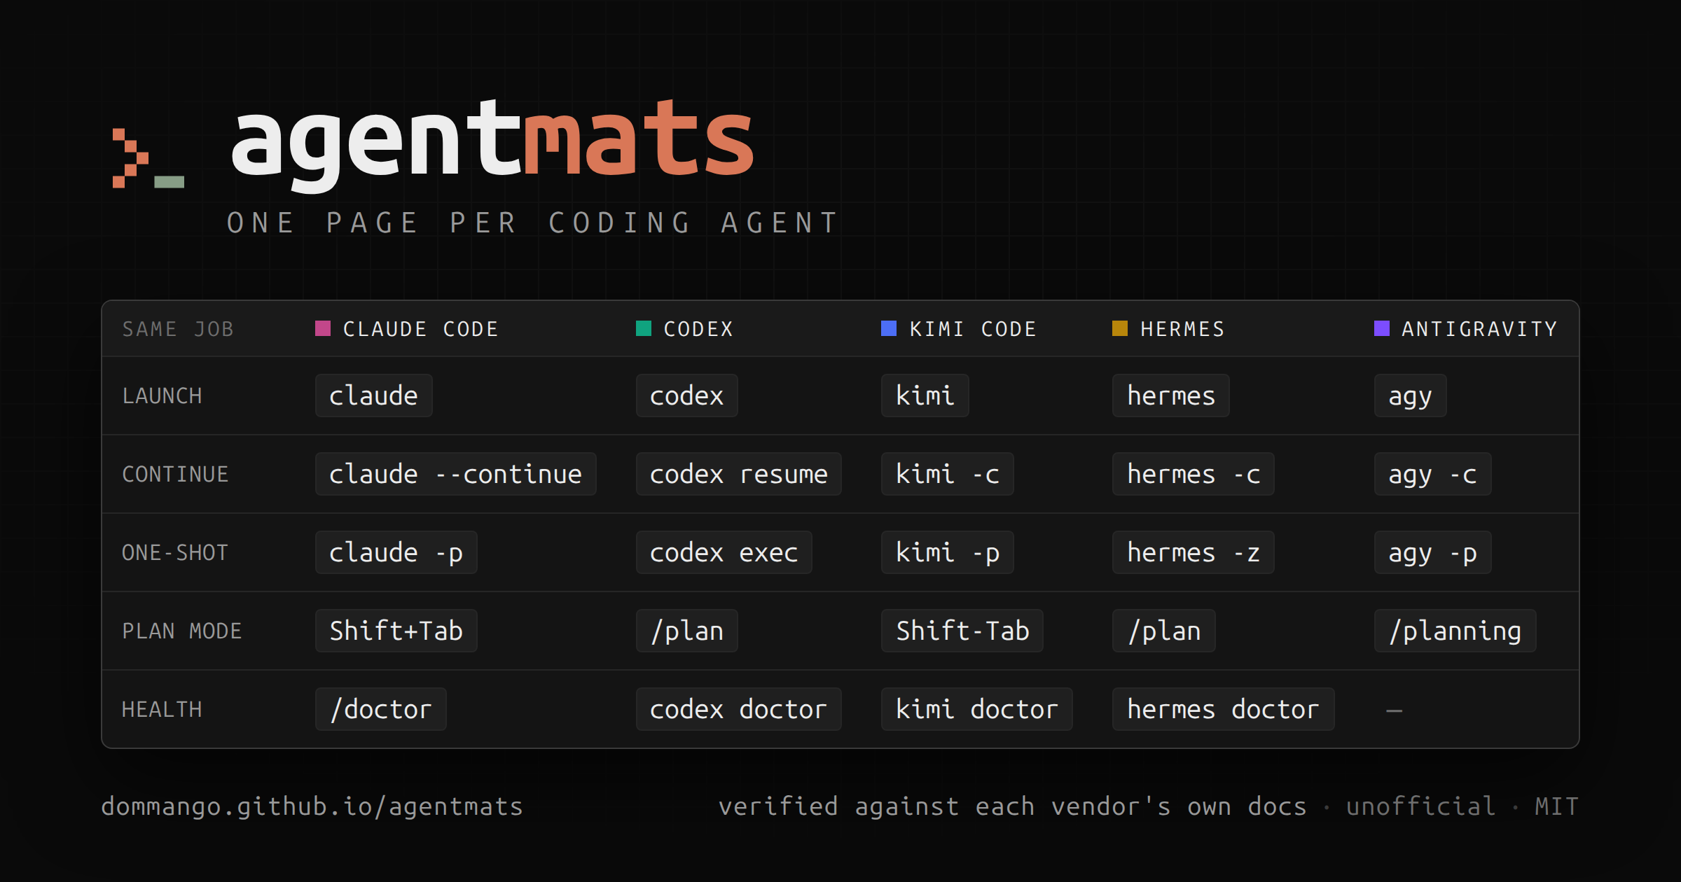This screenshot has width=1681, height=882.
Task: Click the 'kimi -c' command chip
Action: 948,474
